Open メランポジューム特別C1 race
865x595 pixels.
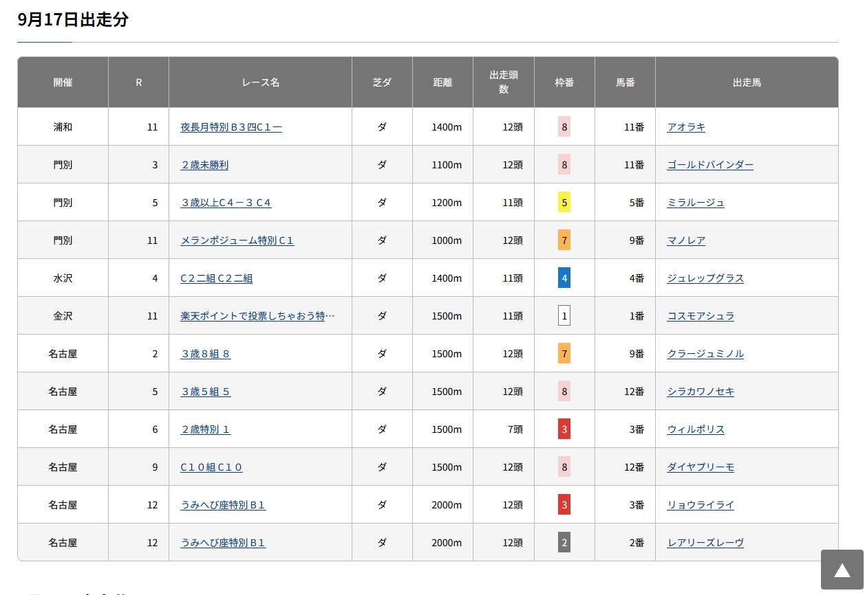pyautogui.click(x=237, y=240)
